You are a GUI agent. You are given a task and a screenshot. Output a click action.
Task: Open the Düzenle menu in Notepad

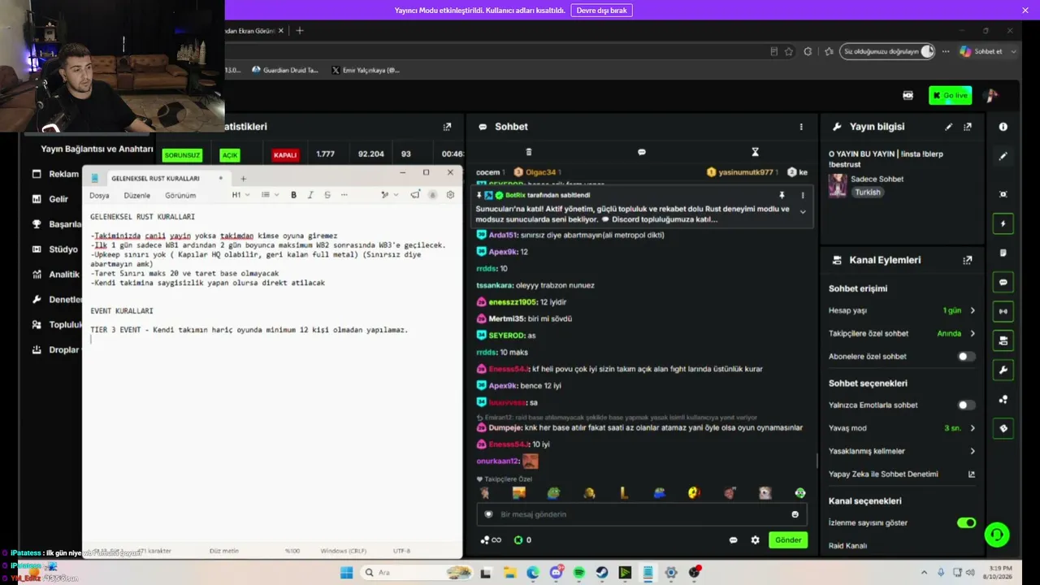[x=137, y=195]
